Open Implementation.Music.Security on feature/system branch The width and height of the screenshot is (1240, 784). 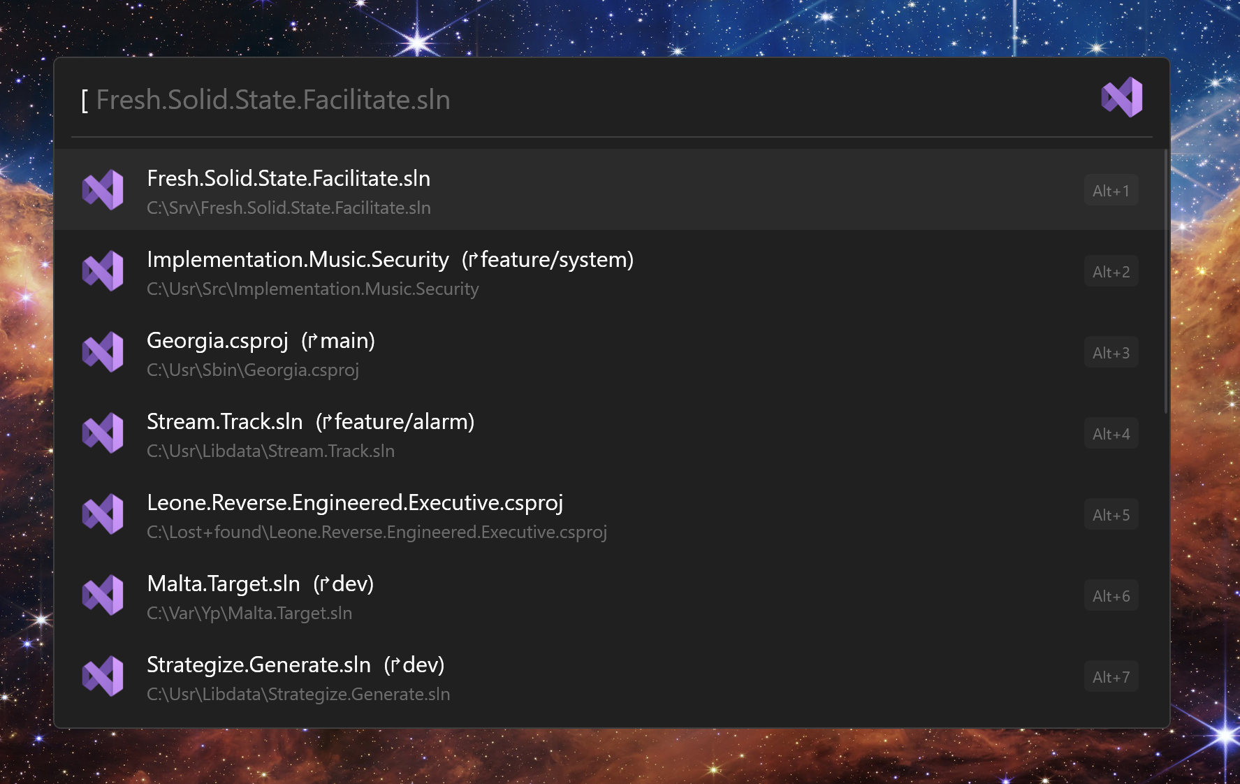390,260
